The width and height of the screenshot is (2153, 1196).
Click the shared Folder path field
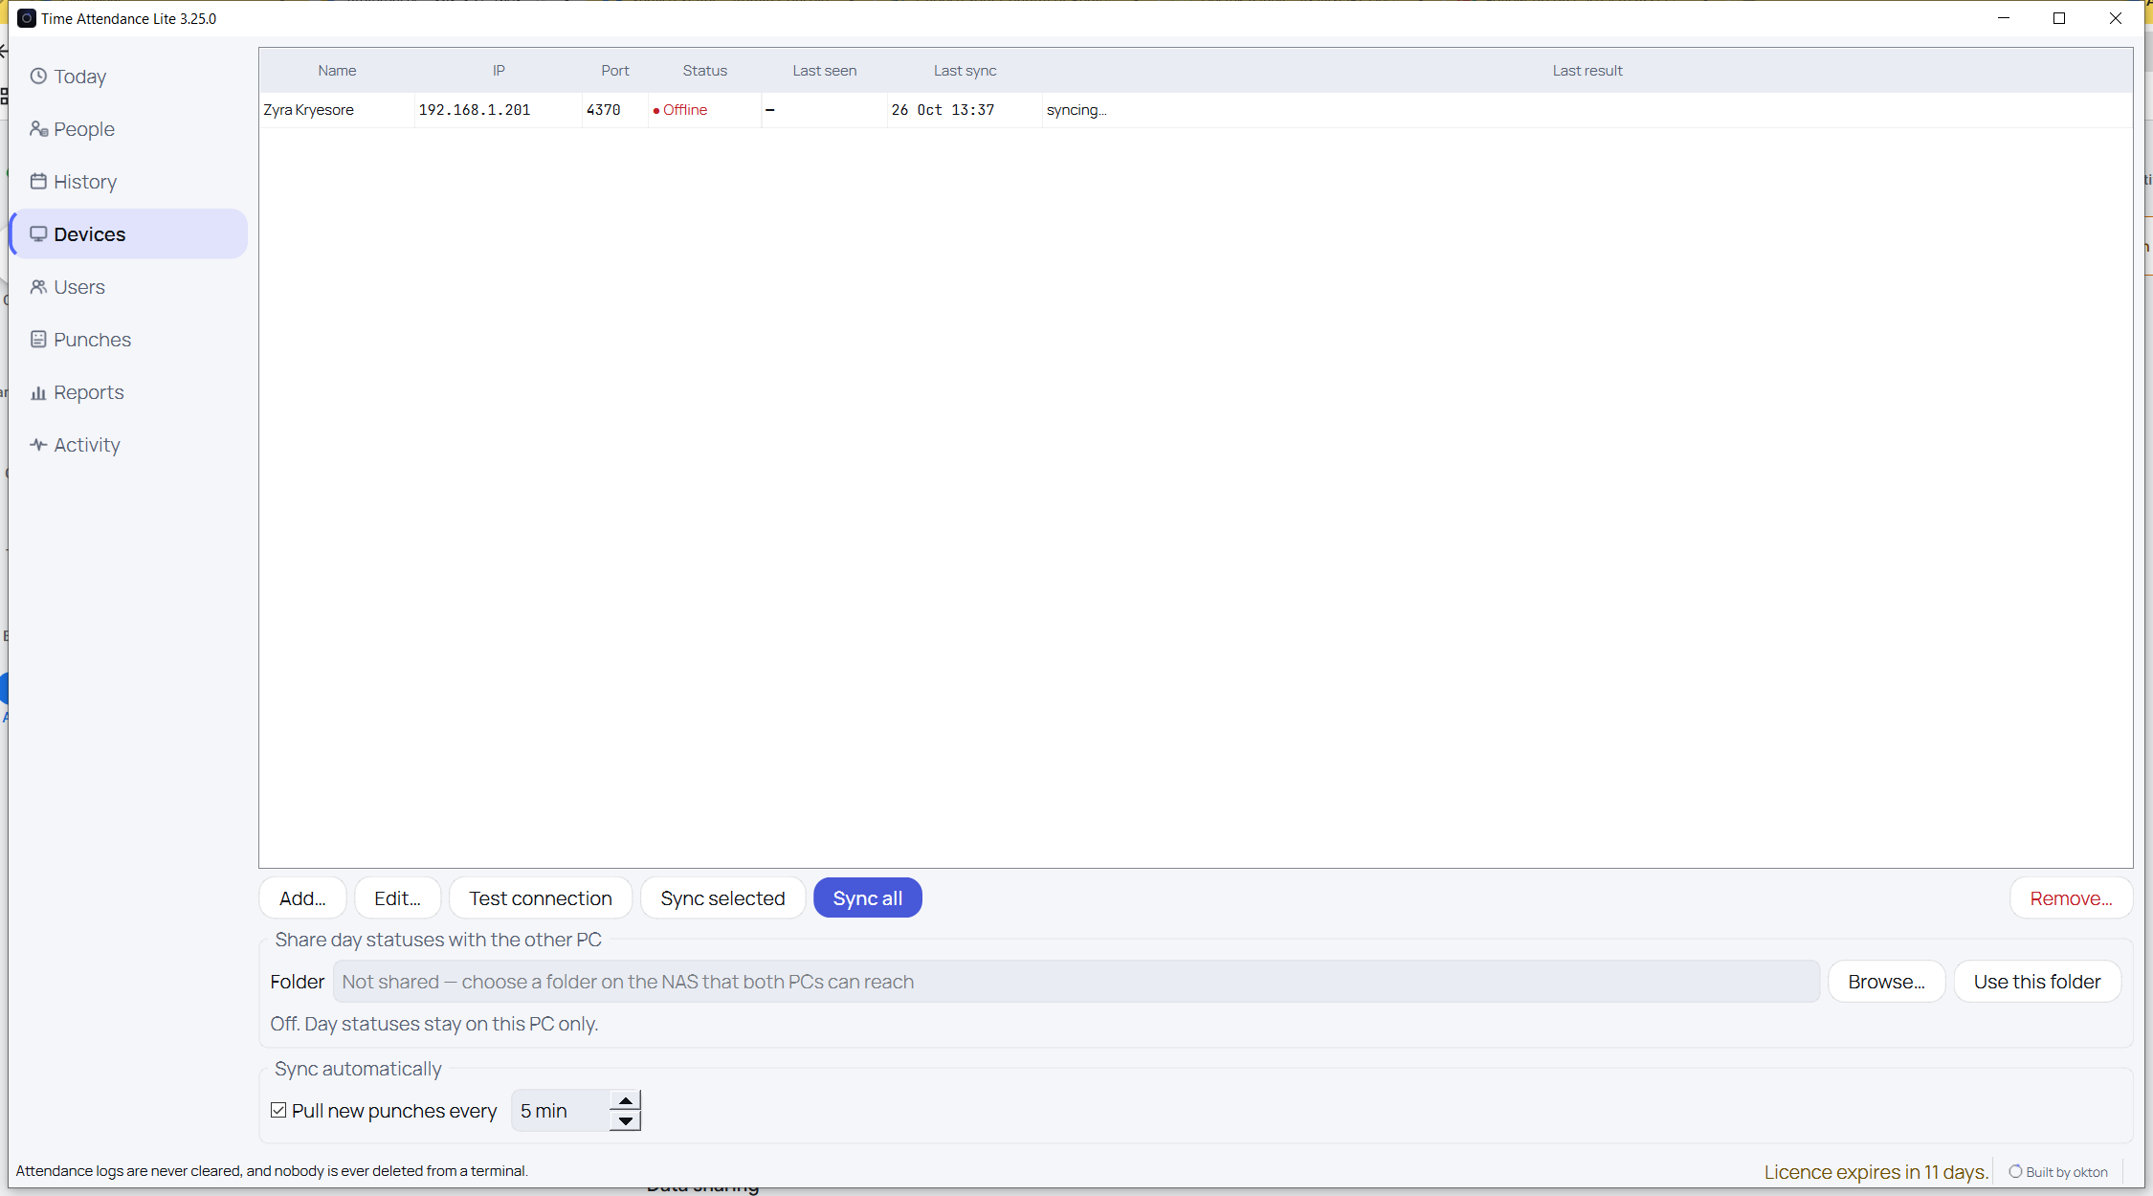tap(1076, 982)
